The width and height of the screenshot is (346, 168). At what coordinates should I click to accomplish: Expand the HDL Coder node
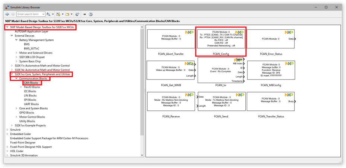coord(7,151)
